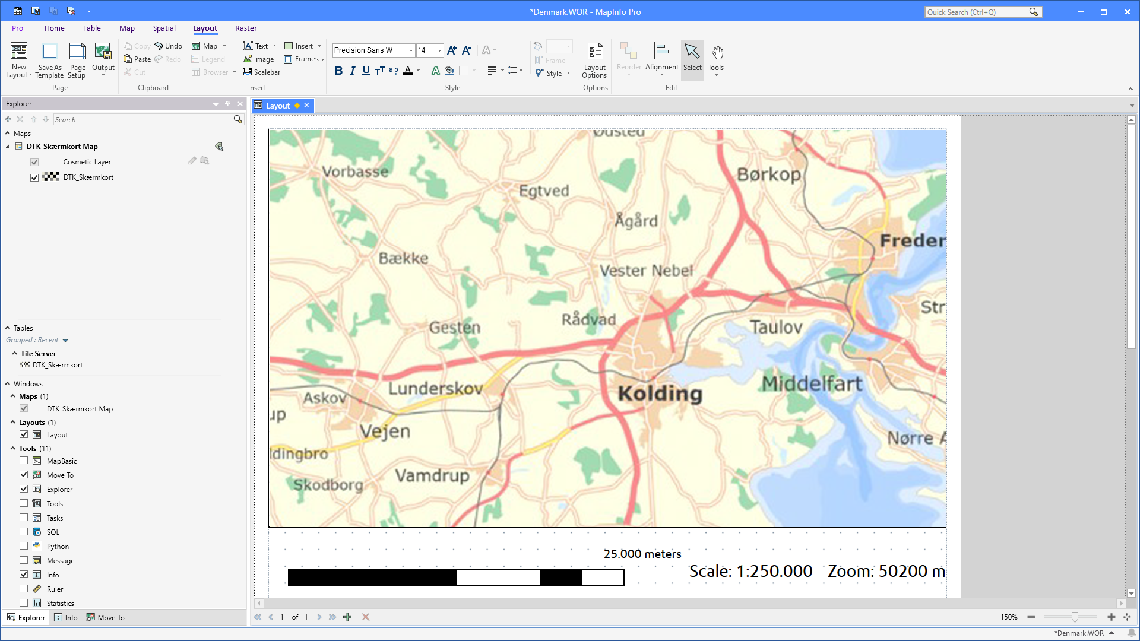1140x641 pixels.
Task: Open the font size dropdown
Action: pyautogui.click(x=439, y=50)
